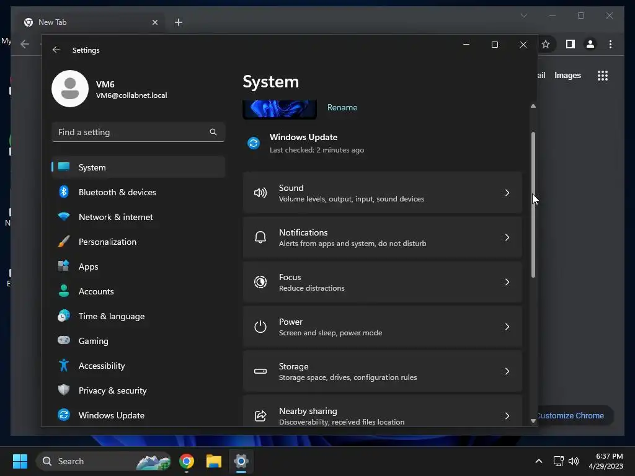Open the clock and date in taskbar
Image resolution: width=635 pixels, height=476 pixels.
[606, 461]
